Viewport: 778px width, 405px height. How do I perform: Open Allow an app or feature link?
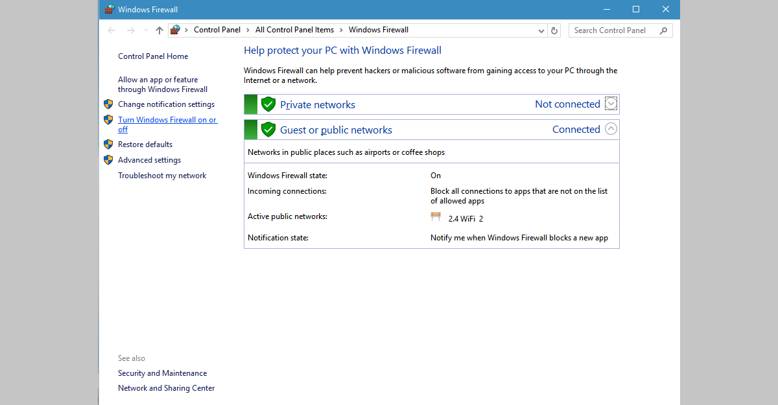(163, 85)
